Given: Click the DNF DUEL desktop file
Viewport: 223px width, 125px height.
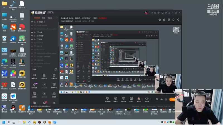Looking at the screenshot, I should [22, 5].
